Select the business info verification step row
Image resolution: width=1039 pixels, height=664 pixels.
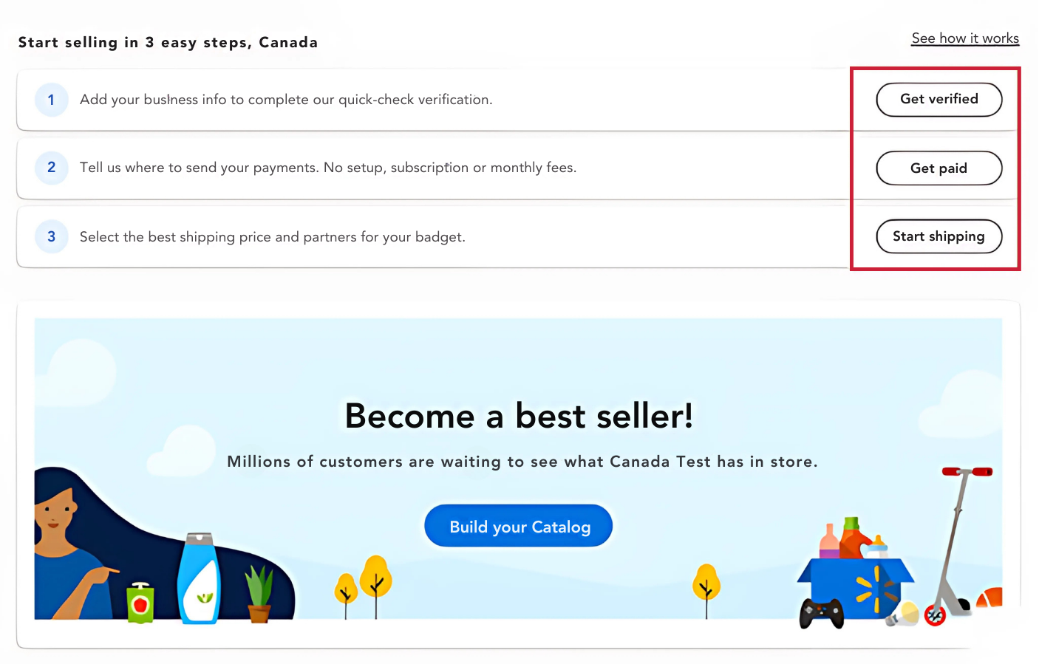[x=369, y=99]
